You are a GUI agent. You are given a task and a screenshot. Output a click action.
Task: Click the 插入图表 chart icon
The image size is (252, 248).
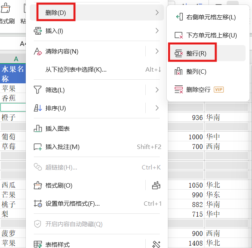(38, 128)
